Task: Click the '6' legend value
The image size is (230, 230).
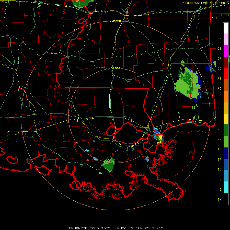Action: (x=221, y=179)
